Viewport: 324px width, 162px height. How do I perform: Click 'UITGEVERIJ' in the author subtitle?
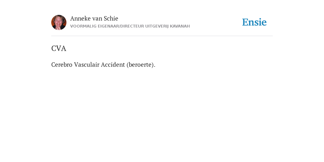157,26
